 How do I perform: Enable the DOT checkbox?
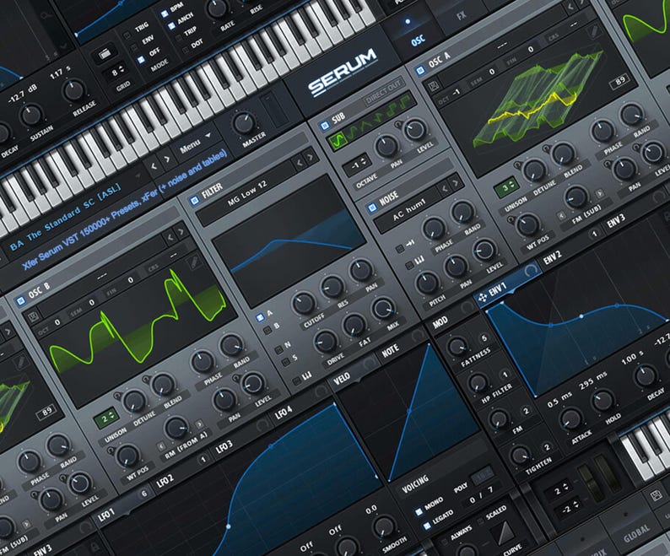coord(185,50)
